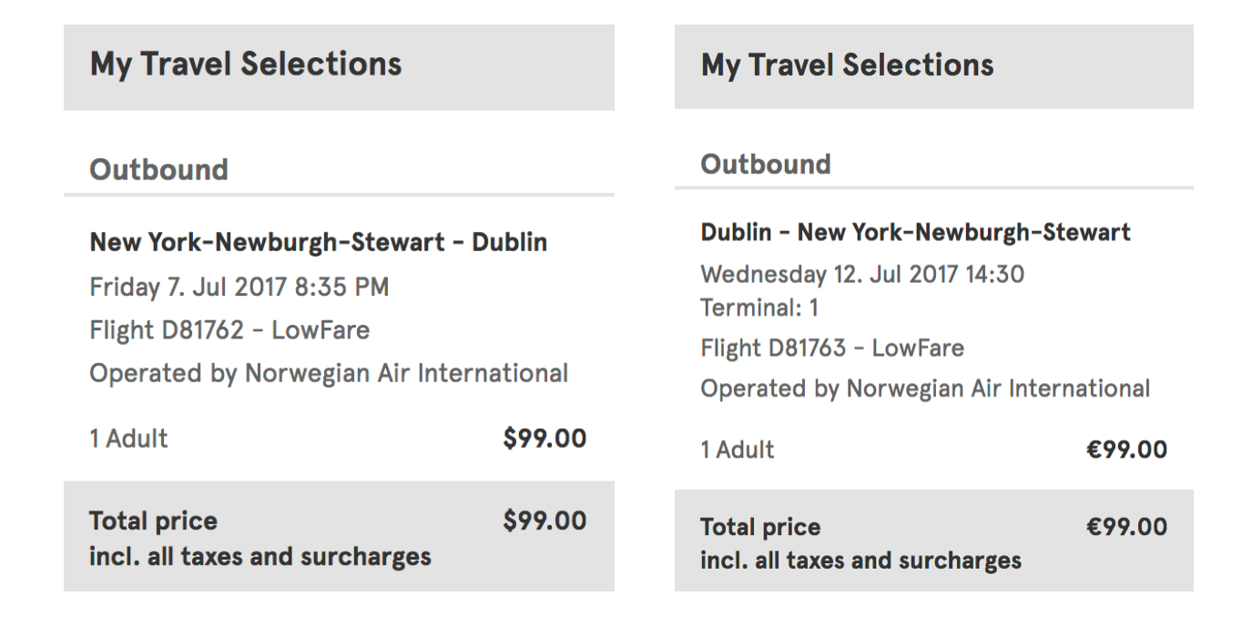Click the $99.00 price beside 1 Adult
The width and height of the screenshot is (1242, 626).
click(545, 439)
